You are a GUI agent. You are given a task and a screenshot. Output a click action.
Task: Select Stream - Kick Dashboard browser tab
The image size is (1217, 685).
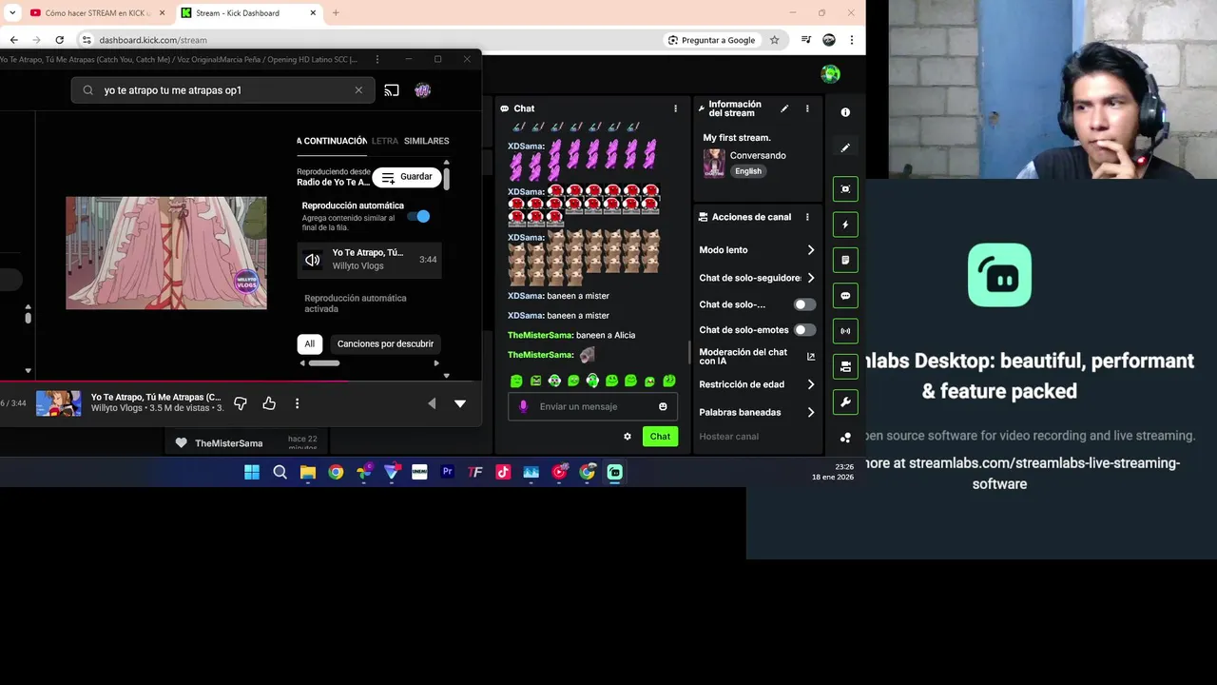pyautogui.click(x=249, y=13)
